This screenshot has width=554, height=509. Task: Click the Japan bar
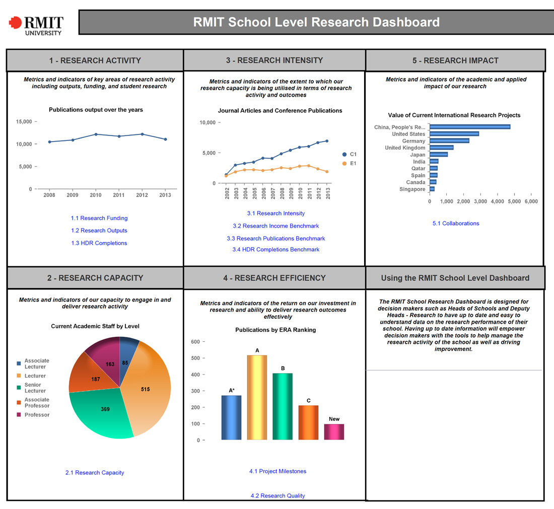pos(439,155)
